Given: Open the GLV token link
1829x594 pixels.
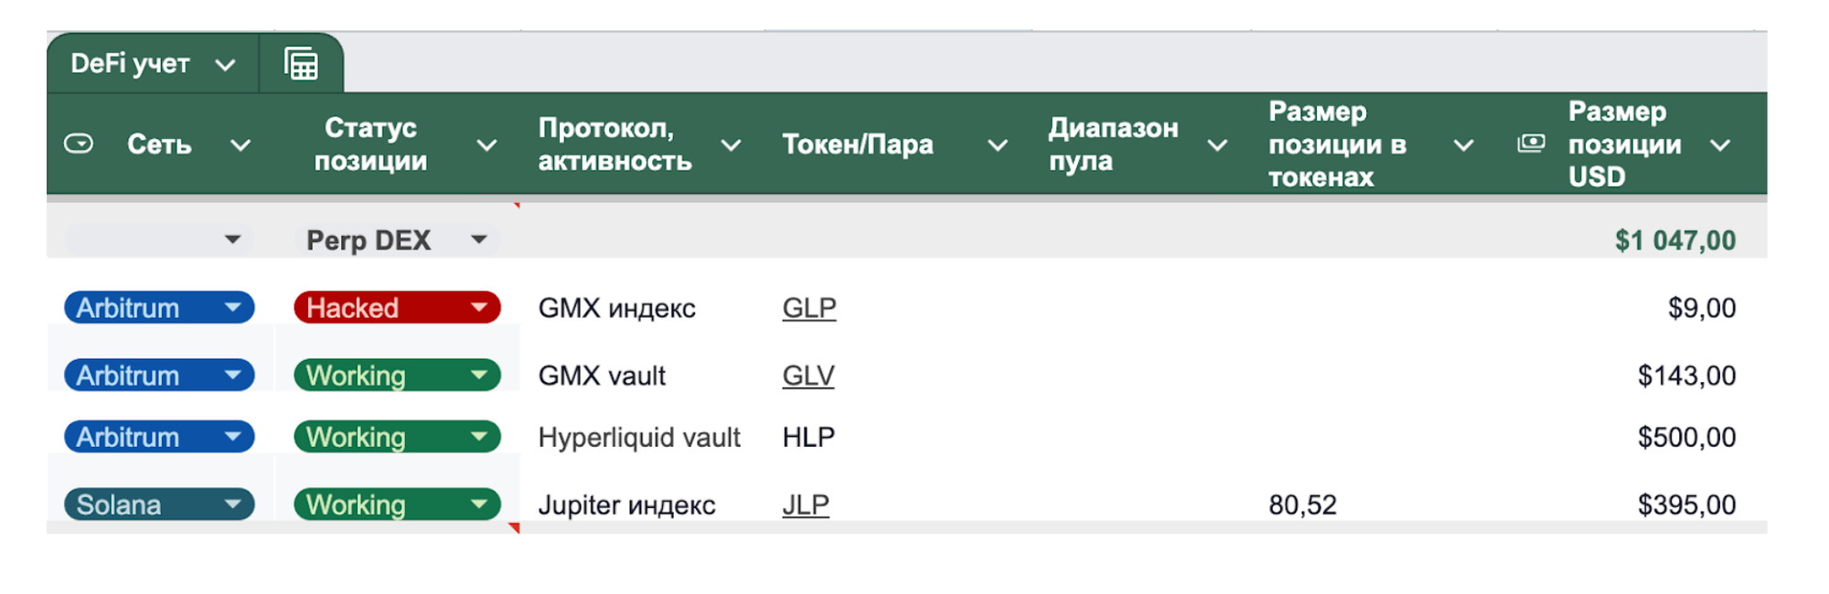Looking at the screenshot, I should [808, 376].
